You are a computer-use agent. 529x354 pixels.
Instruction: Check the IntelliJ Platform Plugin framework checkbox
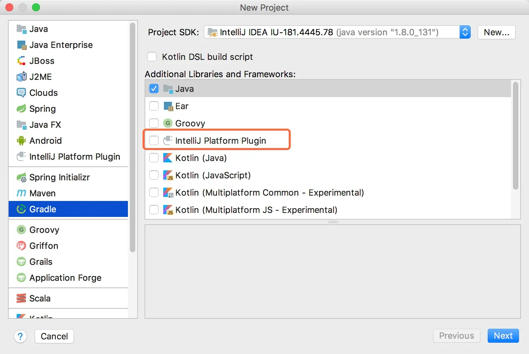pyautogui.click(x=154, y=140)
